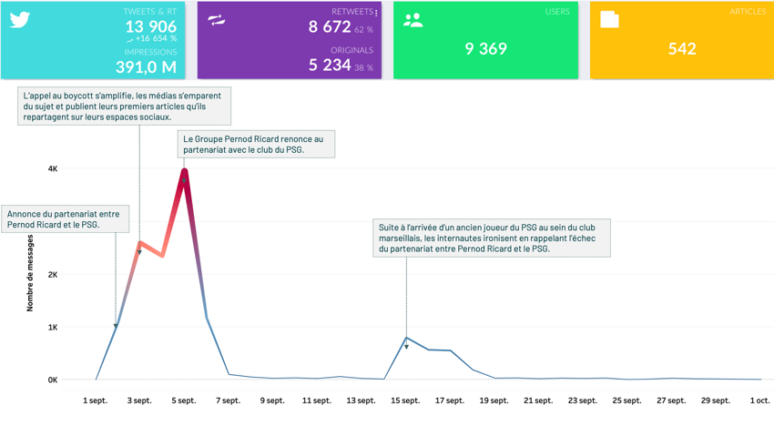The image size is (774, 436).
Task: Open the three-dot menu on Retweets card
Action: pyautogui.click(x=376, y=14)
